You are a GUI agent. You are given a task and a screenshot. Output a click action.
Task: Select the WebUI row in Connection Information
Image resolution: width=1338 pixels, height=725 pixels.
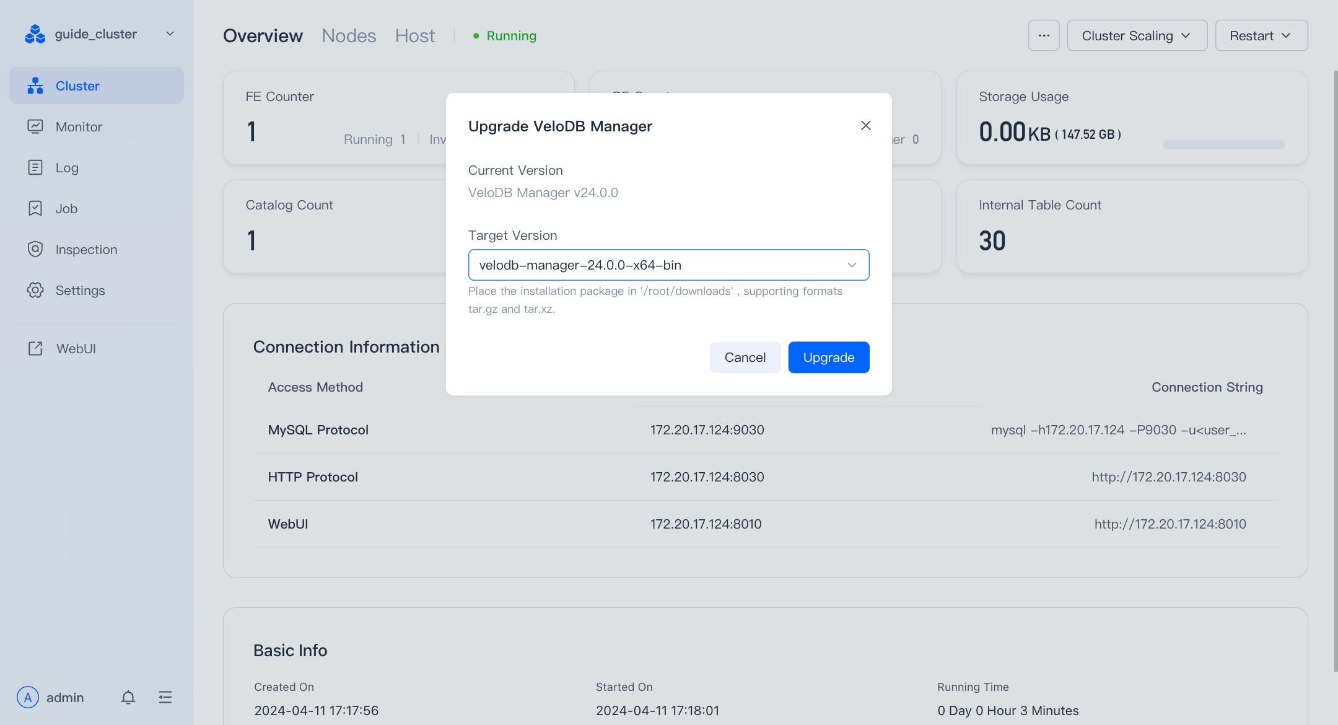(x=287, y=524)
